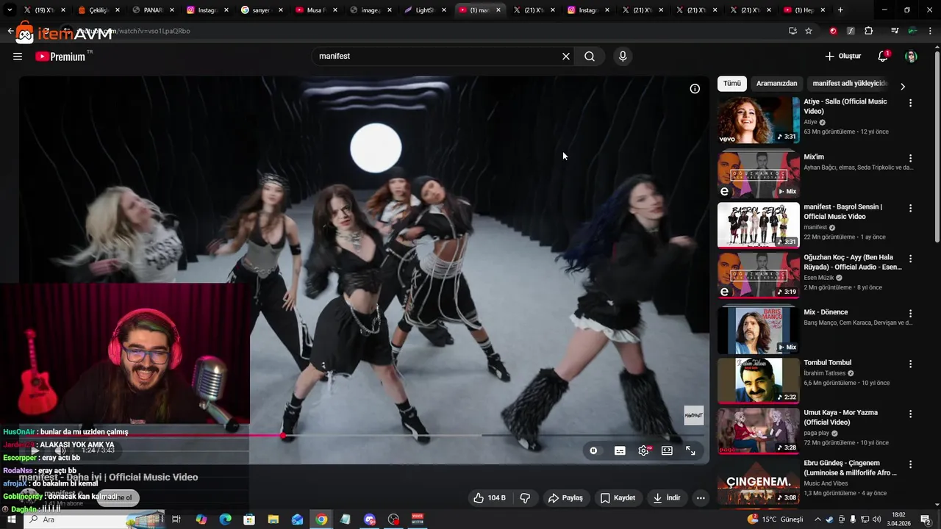The width and height of the screenshot is (941, 529).
Task: Select the manifest adlı yükleyiciden chip
Action: [850, 84]
